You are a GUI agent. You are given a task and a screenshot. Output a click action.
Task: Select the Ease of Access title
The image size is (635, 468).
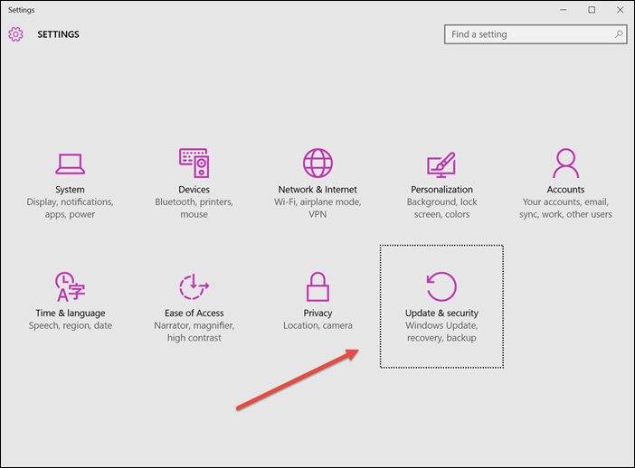[x=194, y=314]
